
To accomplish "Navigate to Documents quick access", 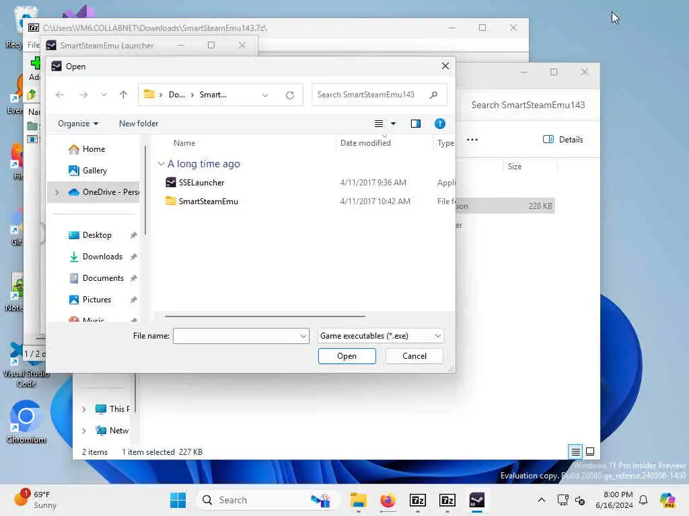I will coord(103,278).
